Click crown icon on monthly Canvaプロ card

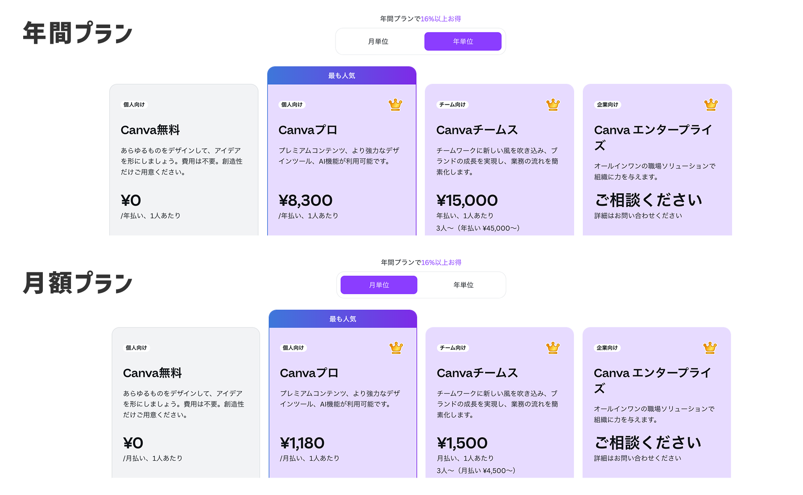396,348
